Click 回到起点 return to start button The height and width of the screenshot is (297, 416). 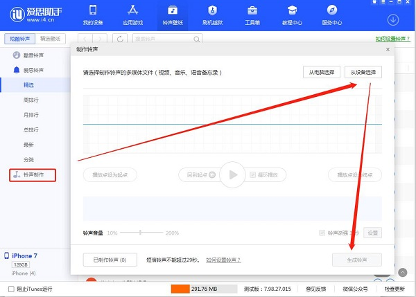[x=200, y=175]
